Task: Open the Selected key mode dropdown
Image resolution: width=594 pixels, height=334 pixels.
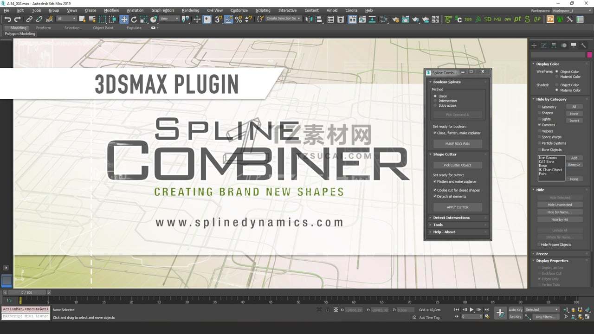Action: (x=542, y=310)
